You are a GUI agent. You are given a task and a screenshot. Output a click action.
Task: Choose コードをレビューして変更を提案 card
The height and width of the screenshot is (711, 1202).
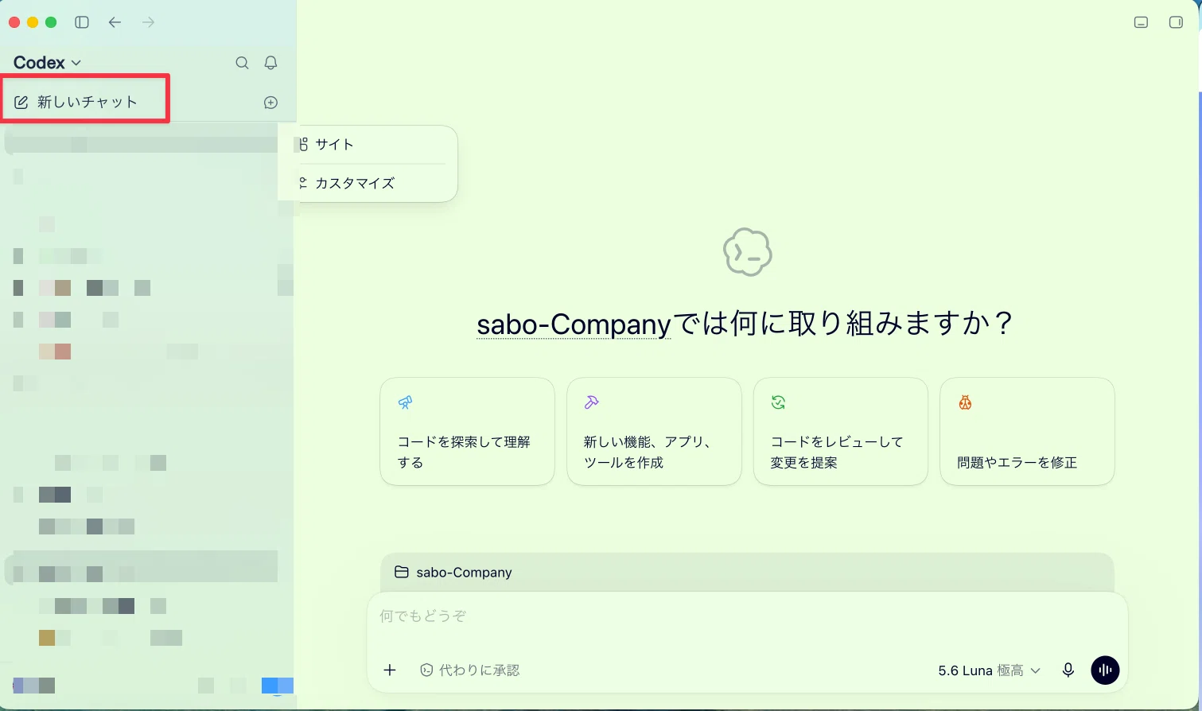pyautogui.click(x=840, y=431)
